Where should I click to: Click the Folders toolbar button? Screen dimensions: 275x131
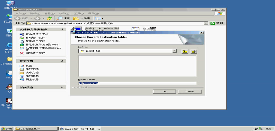coord(82,18)
